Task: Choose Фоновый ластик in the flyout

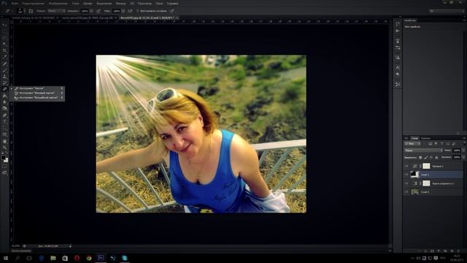Action: click(x=37, y=93)
